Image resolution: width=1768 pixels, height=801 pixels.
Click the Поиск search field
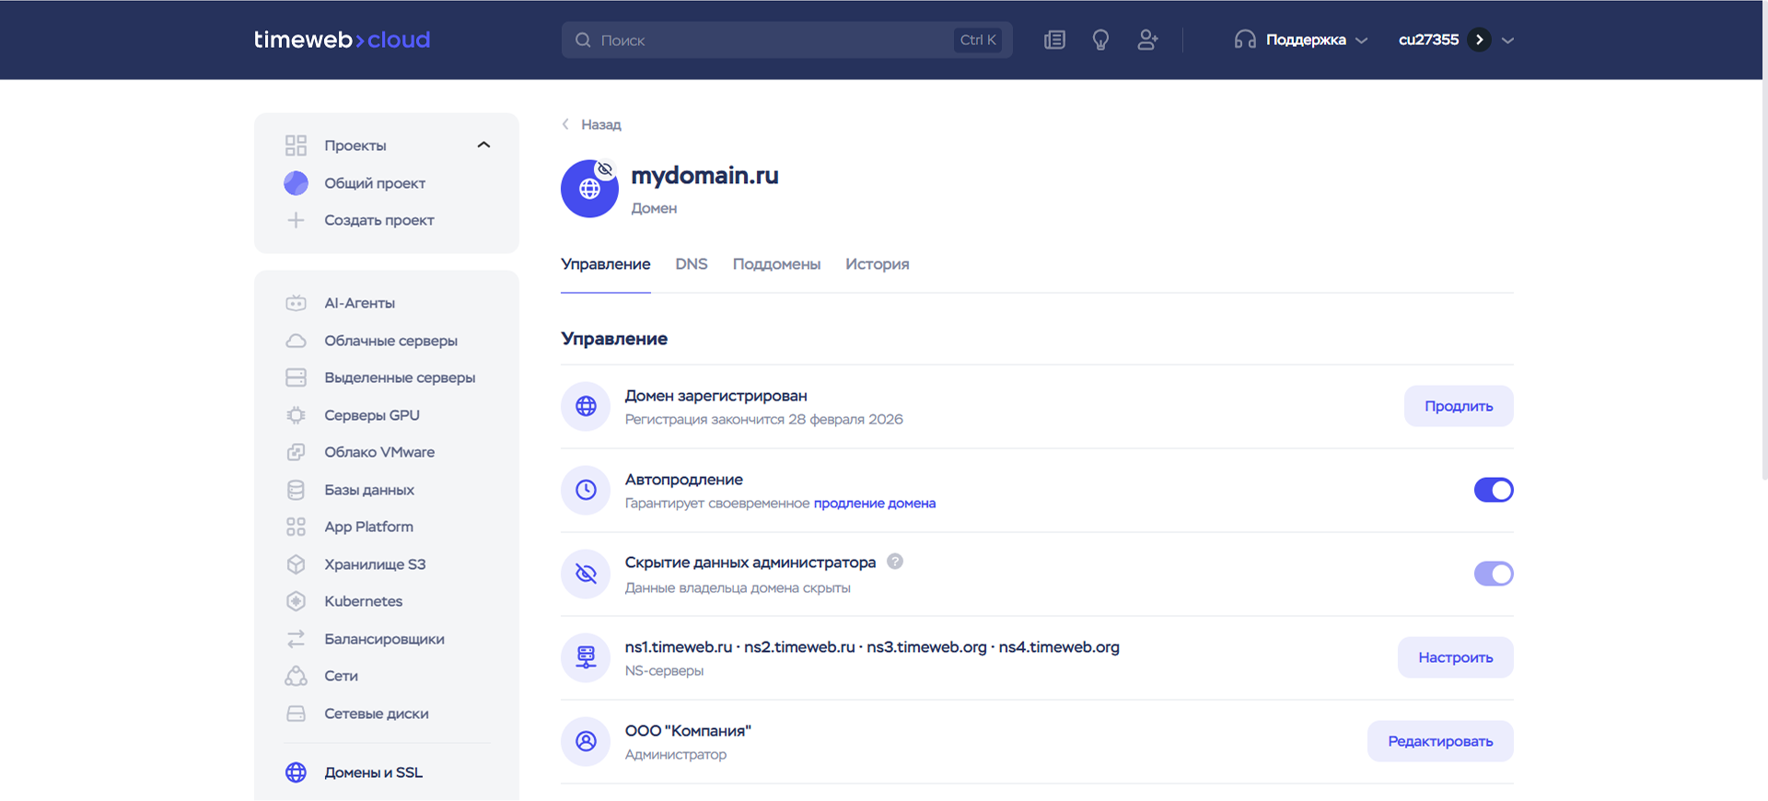pyautogui.click(x=773, y=40)
